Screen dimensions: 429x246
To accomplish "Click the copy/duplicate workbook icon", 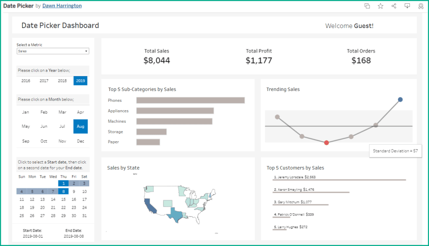I will pos(367,6).
